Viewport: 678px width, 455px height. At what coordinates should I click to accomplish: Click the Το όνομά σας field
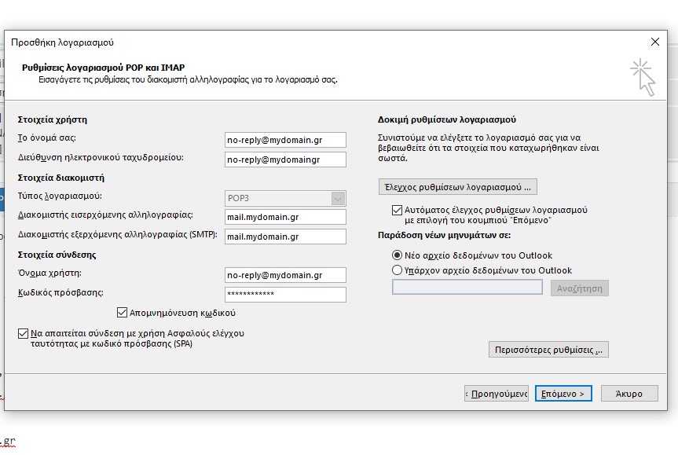pos(285,140)
